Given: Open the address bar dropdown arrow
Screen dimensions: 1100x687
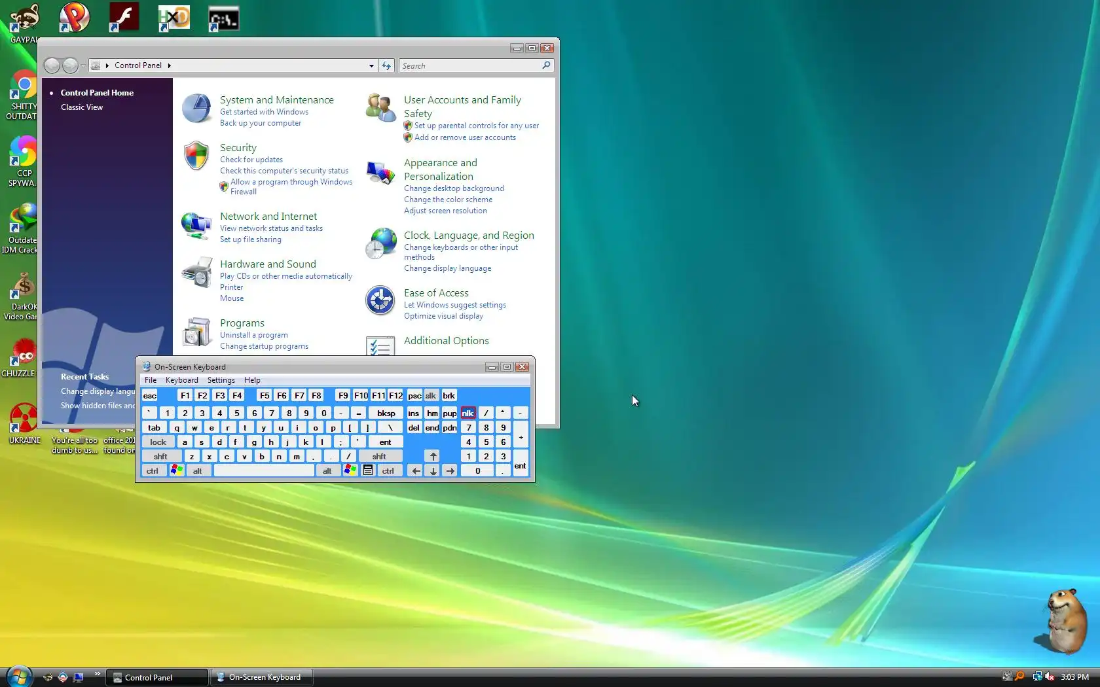Looking at the screenshot, I should pyautogui.click(x=371, y=65).
